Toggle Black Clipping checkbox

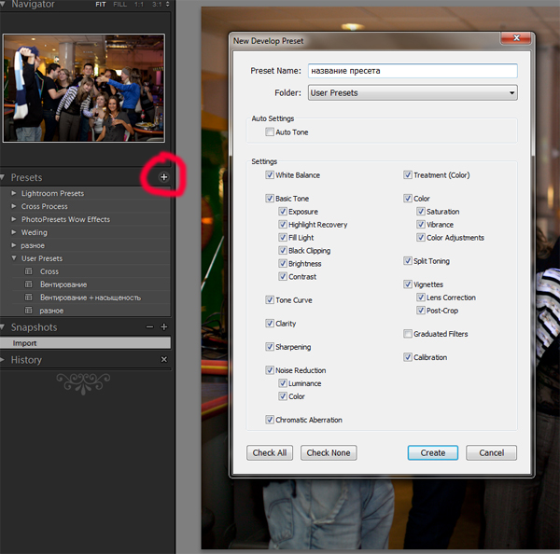click(283, 251)
